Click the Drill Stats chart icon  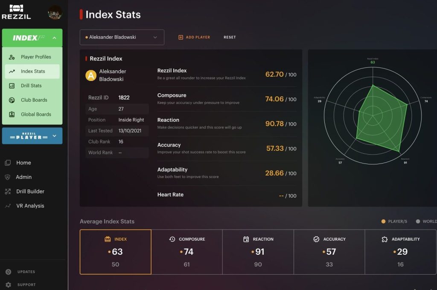12,86
